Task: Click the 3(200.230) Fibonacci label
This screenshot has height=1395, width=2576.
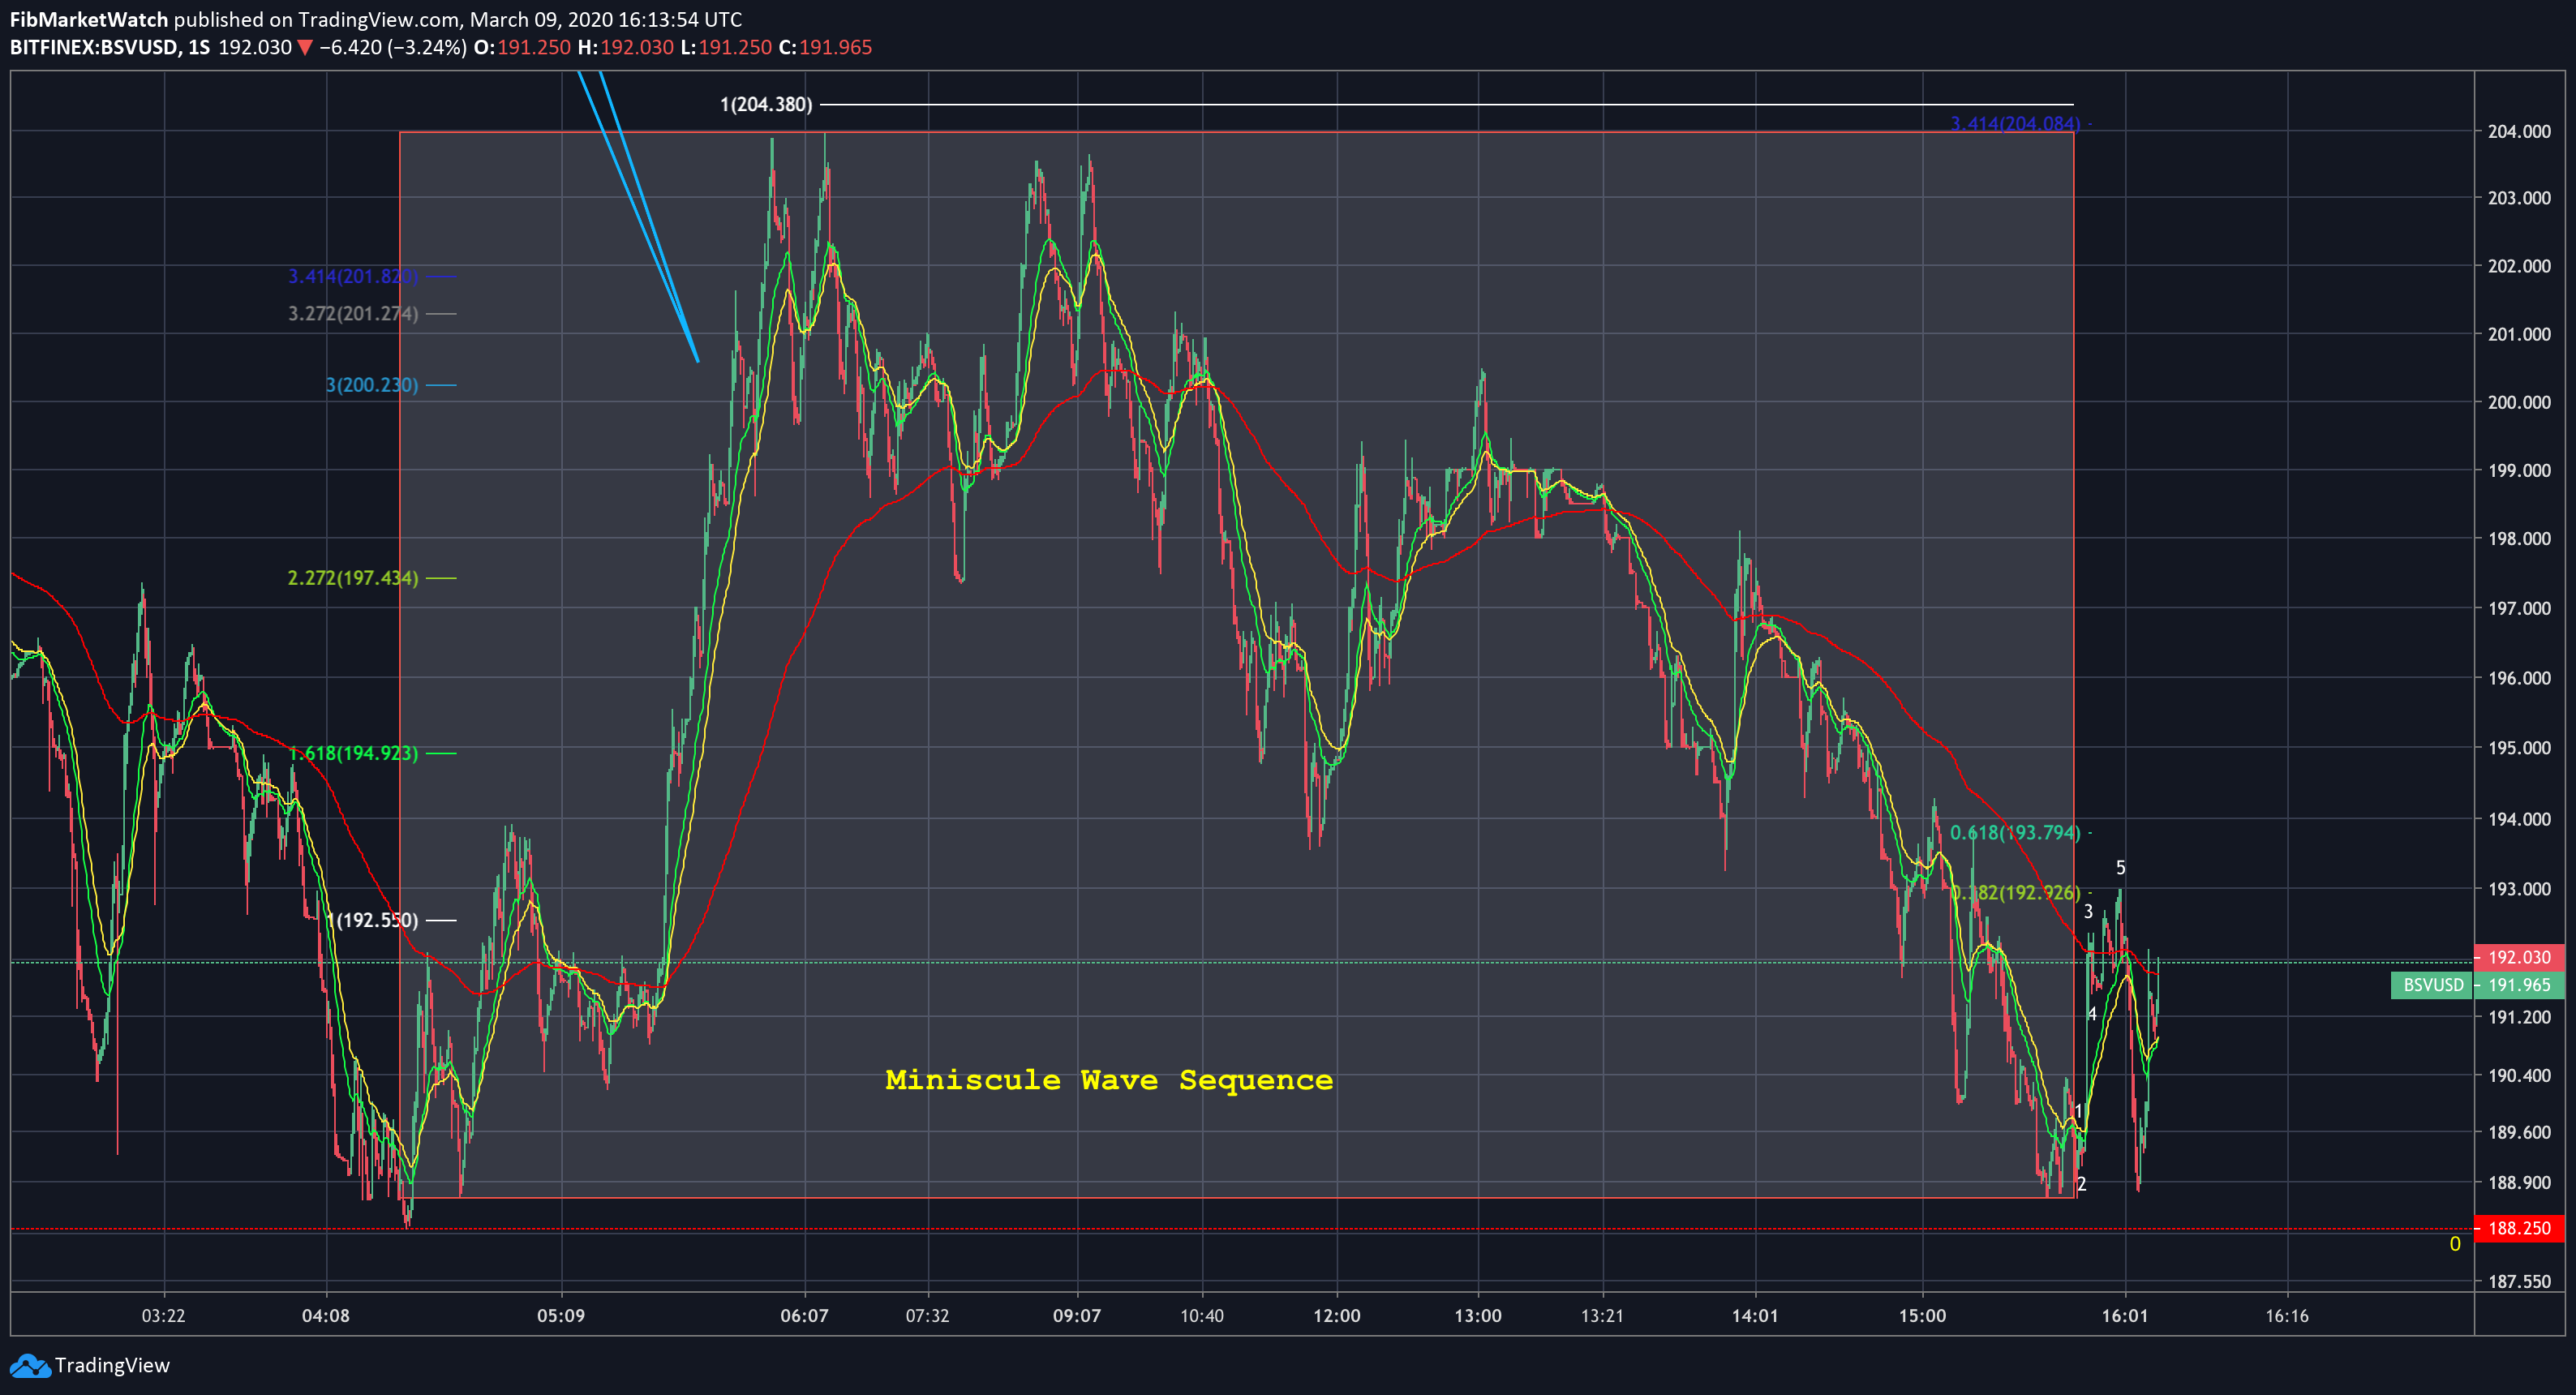Action: [372, 385]
